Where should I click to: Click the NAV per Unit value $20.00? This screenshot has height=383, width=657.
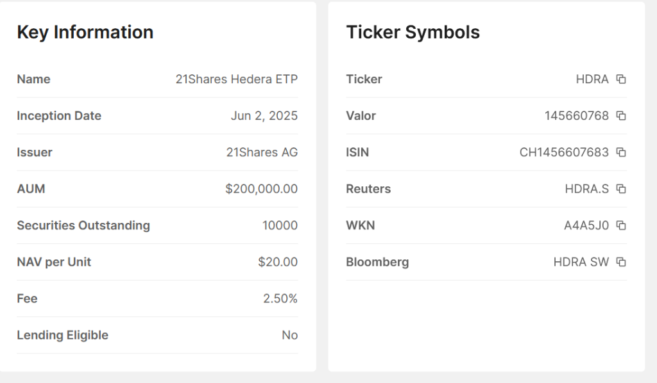[x=278, y=262]
